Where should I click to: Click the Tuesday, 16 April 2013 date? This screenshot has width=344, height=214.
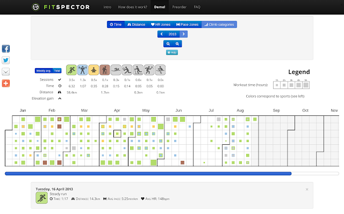[54, 189]
